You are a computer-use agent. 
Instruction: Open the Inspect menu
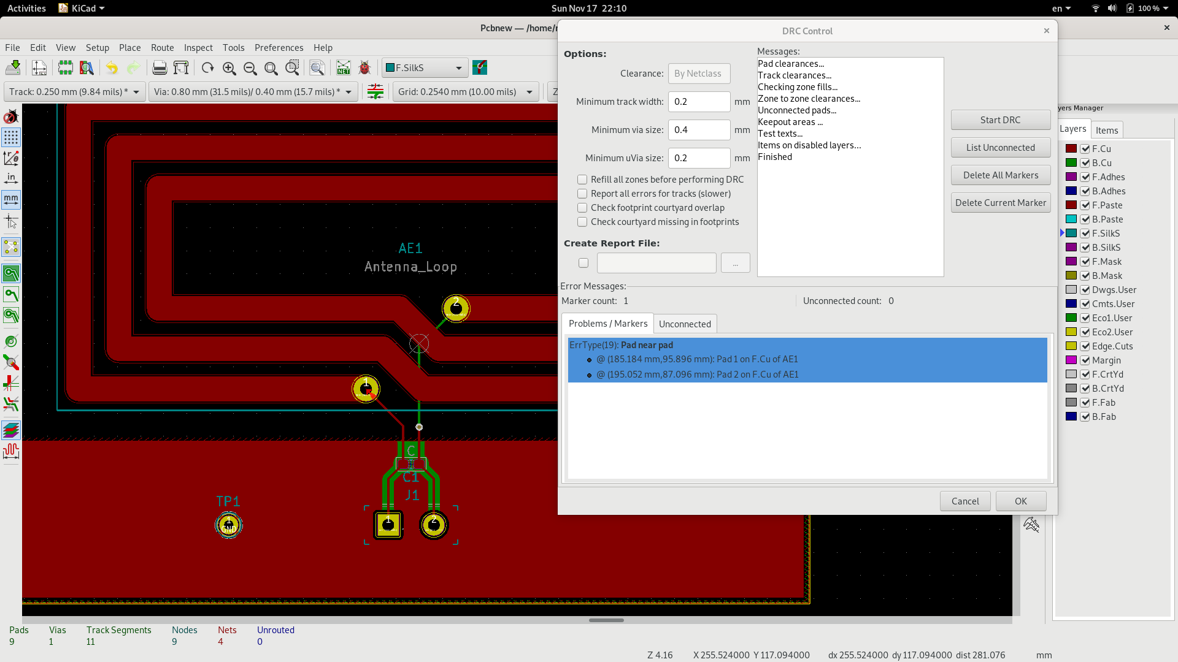198,48
